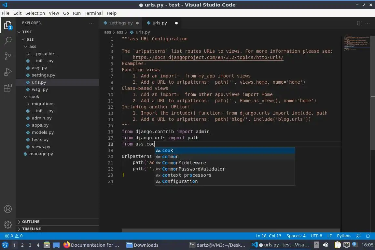
Task: Open the File menu
Action: click(6, 13)
